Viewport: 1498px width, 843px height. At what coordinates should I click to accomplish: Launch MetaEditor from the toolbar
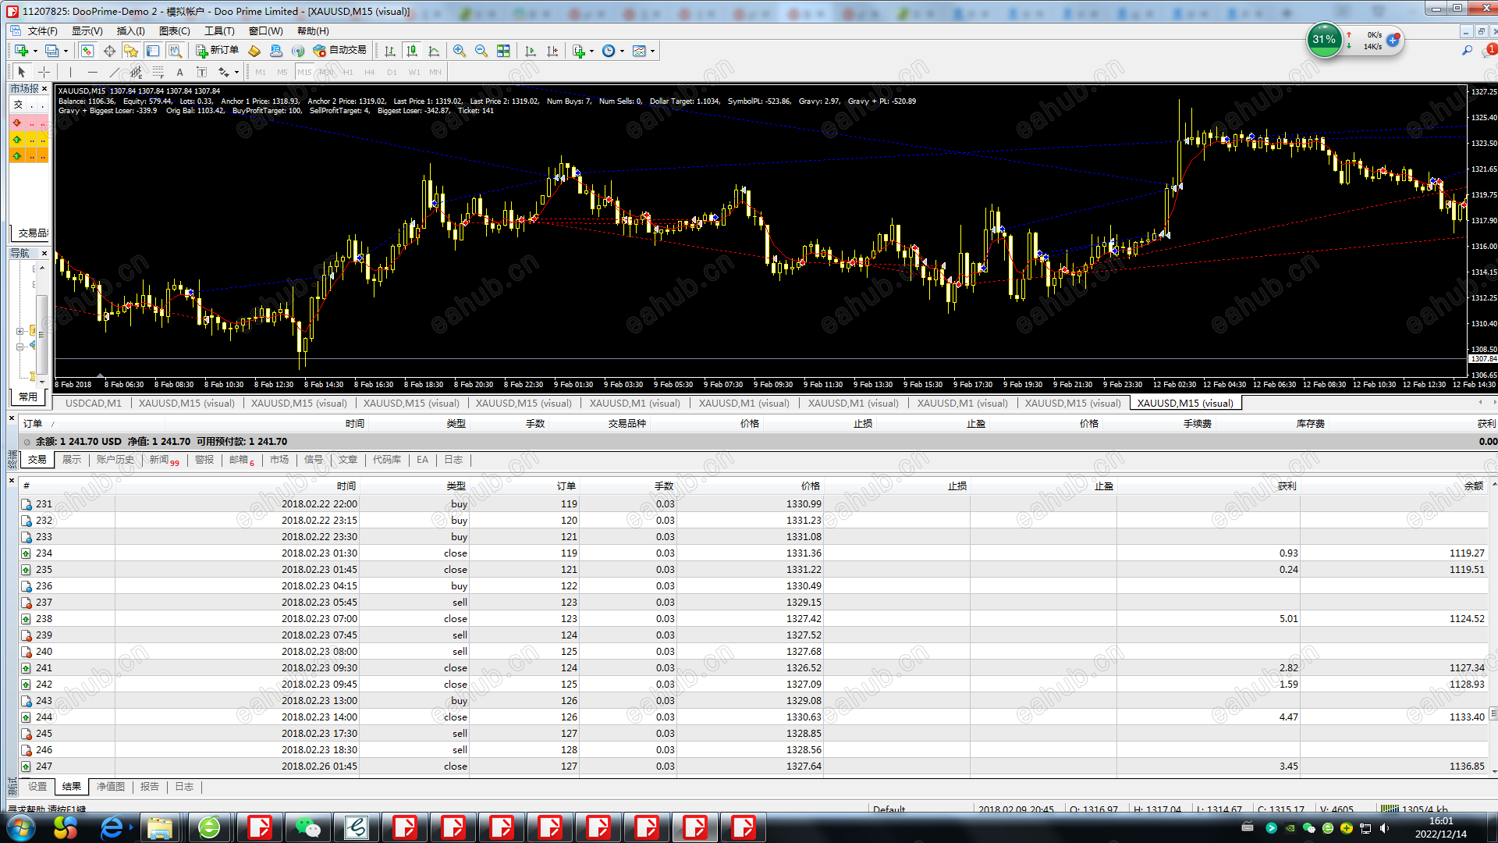click(x=254, y=51)
